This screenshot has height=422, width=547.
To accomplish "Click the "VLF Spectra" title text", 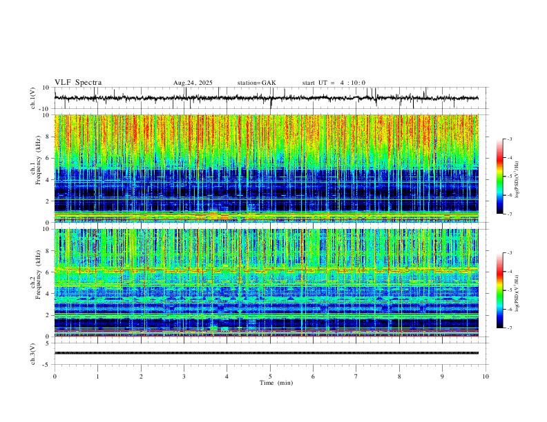I will 78,83.
